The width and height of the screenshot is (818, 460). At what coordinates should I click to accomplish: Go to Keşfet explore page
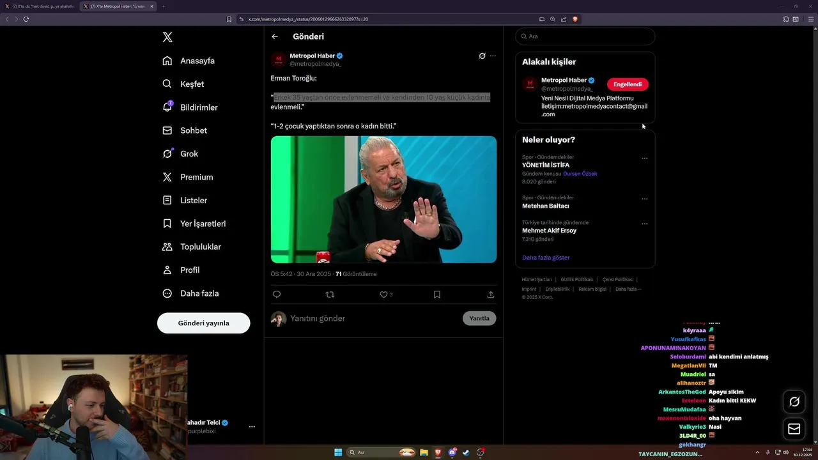(183, 84)
